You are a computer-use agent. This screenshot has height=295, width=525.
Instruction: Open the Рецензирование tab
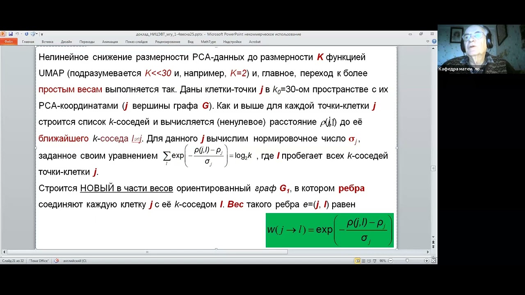pyautogui.click(x=167, y=42)
